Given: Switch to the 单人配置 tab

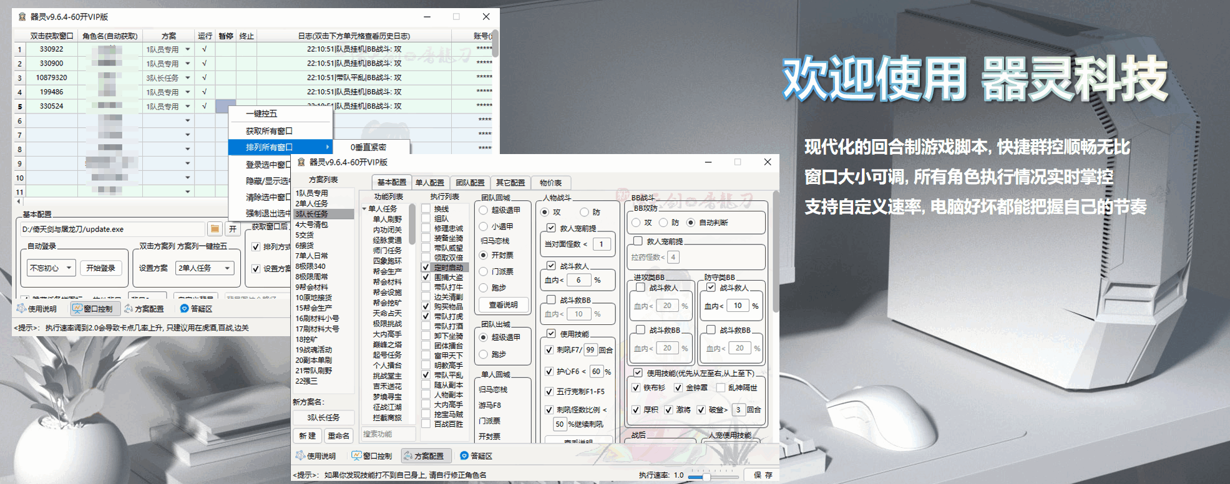Looking at the screenshot, I should coord(429,183).
